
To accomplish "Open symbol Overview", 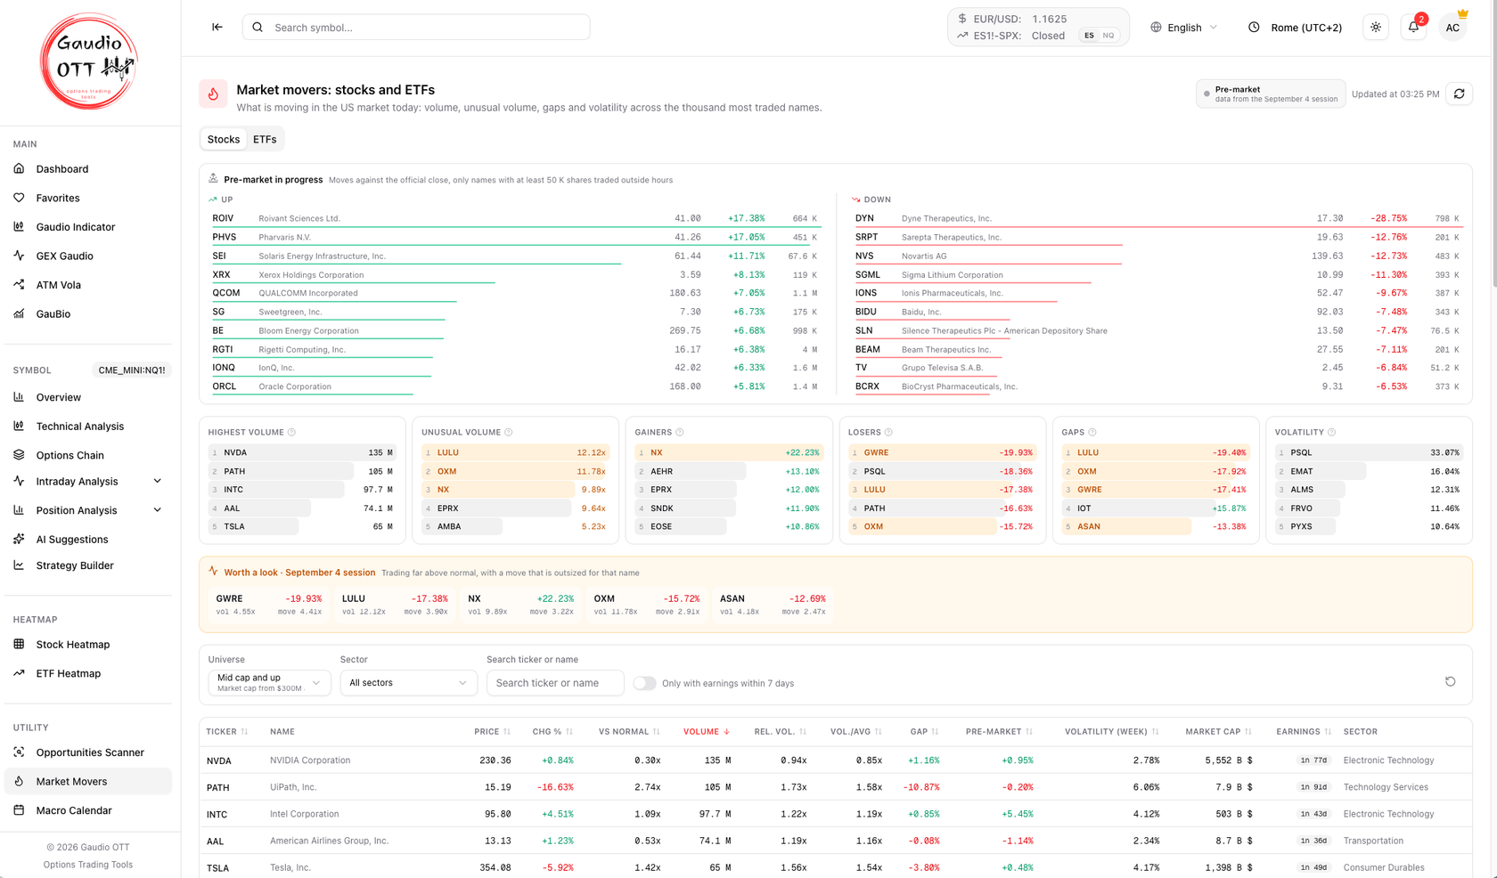I will pos(88,397).
